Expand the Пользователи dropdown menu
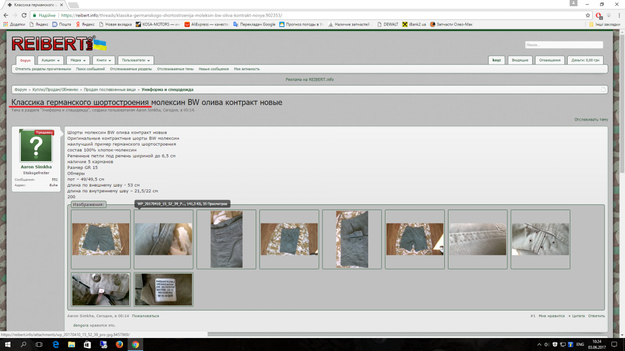The height and width of the screenshot is (351, 625). pyautogui.click(x=136, y=60)
